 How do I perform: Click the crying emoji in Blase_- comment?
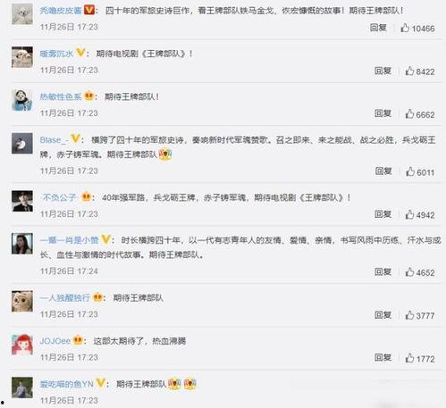pos(165,154)
